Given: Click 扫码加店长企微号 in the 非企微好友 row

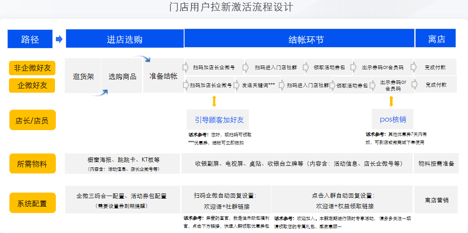Looking at the screenshot, I should (x=214, y=67).
